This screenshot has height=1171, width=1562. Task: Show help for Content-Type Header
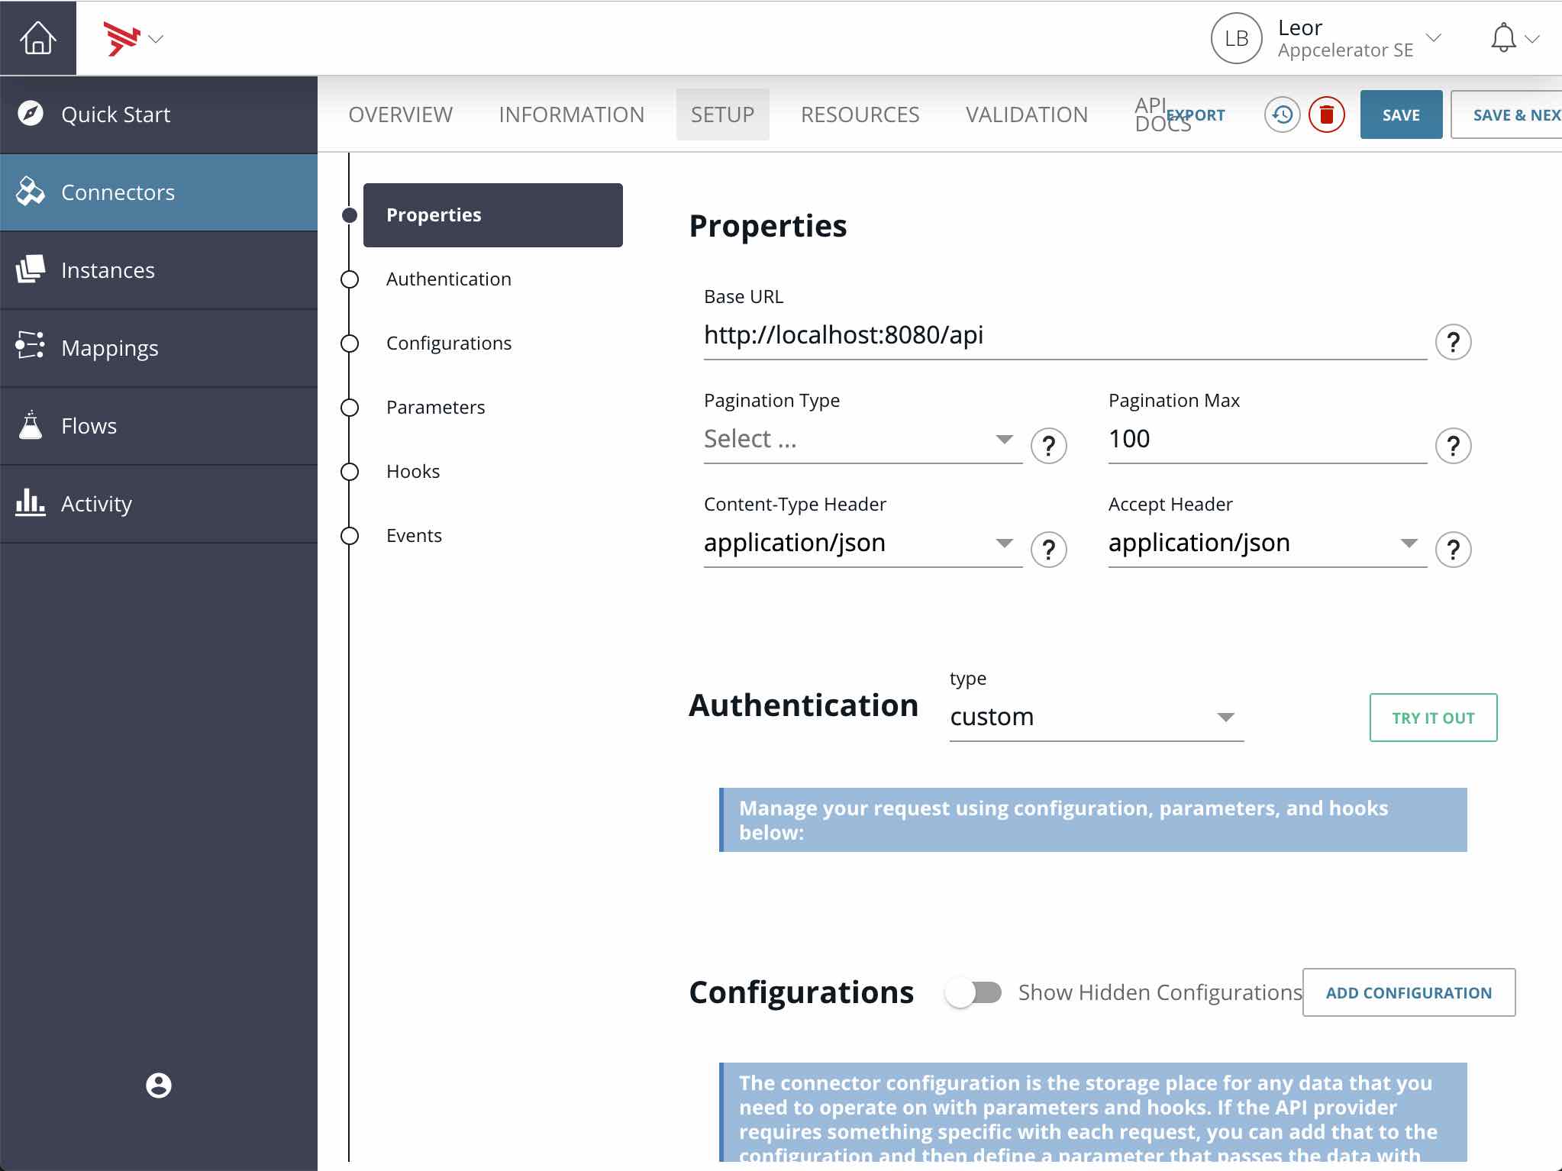pyautogui.click(x=1048, y=550)
